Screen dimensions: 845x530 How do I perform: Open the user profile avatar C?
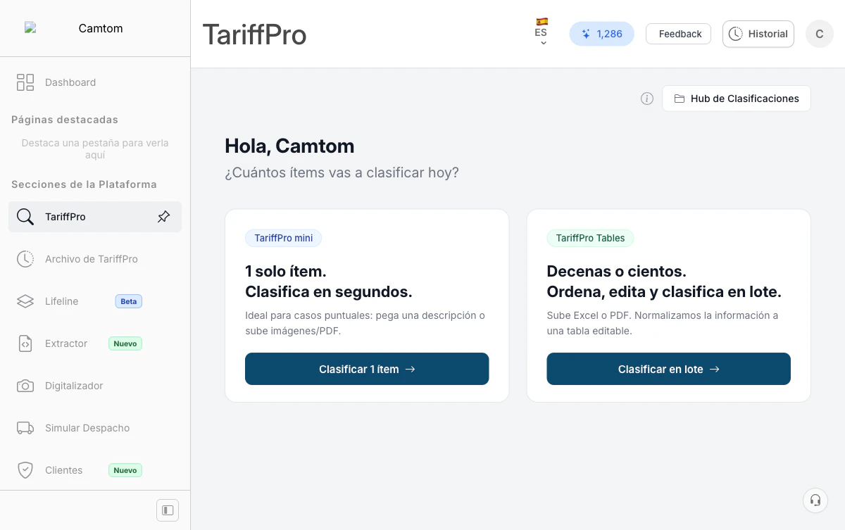pos(819,33)
